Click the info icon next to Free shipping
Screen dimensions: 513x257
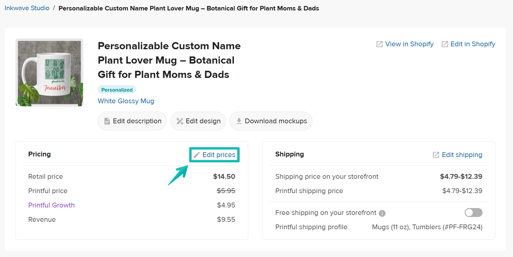[x=382, y=213]
